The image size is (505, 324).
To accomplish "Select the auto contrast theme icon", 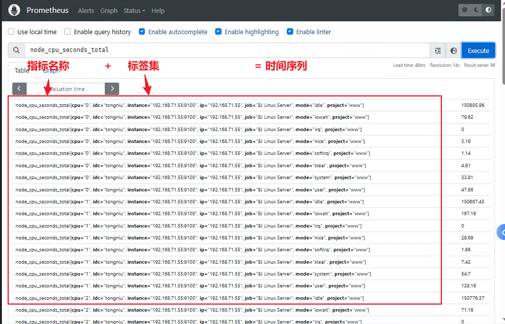I will 488,10.
